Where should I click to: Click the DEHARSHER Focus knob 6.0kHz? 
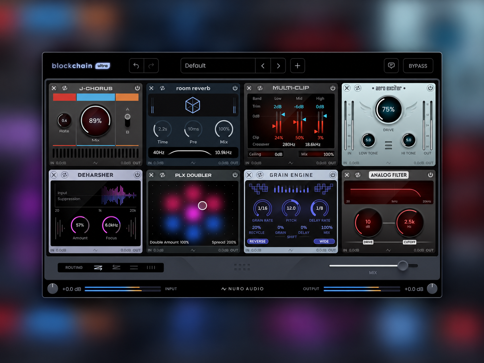[111, 225]
